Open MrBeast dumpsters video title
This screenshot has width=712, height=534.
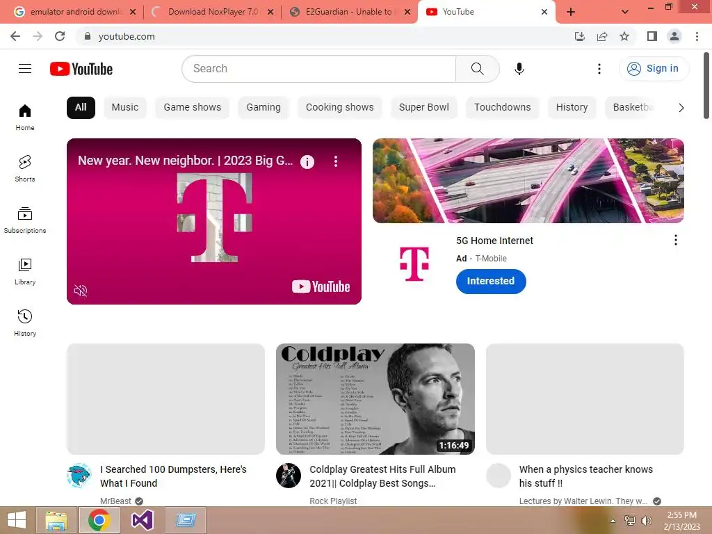(173, 476)
